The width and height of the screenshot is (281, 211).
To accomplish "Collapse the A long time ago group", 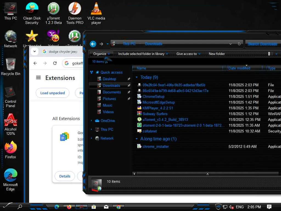I will (x=137, y=139).
